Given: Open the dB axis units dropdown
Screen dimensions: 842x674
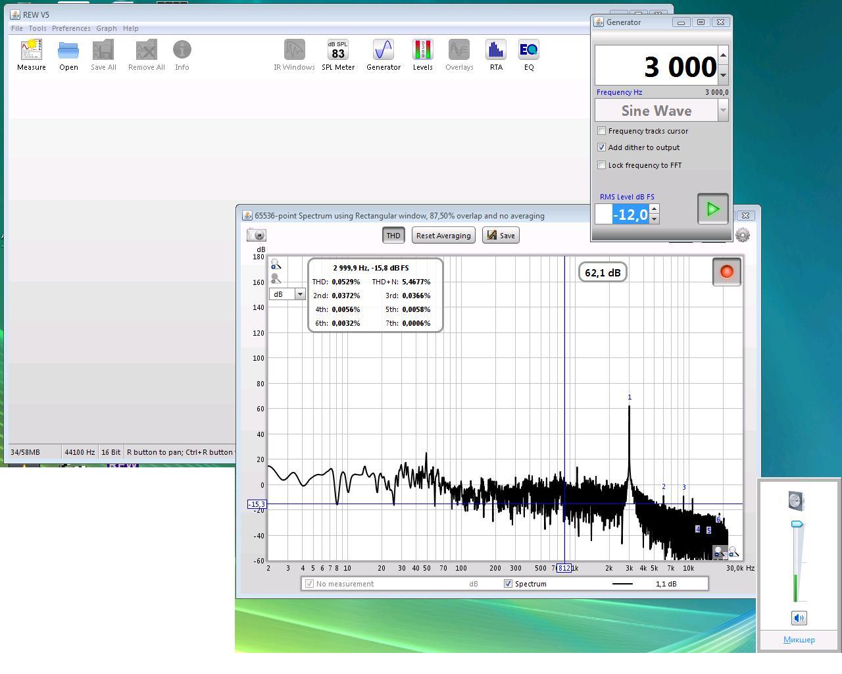Looking at the screenshot, I should pyautogui.click(x=300, y=294).
